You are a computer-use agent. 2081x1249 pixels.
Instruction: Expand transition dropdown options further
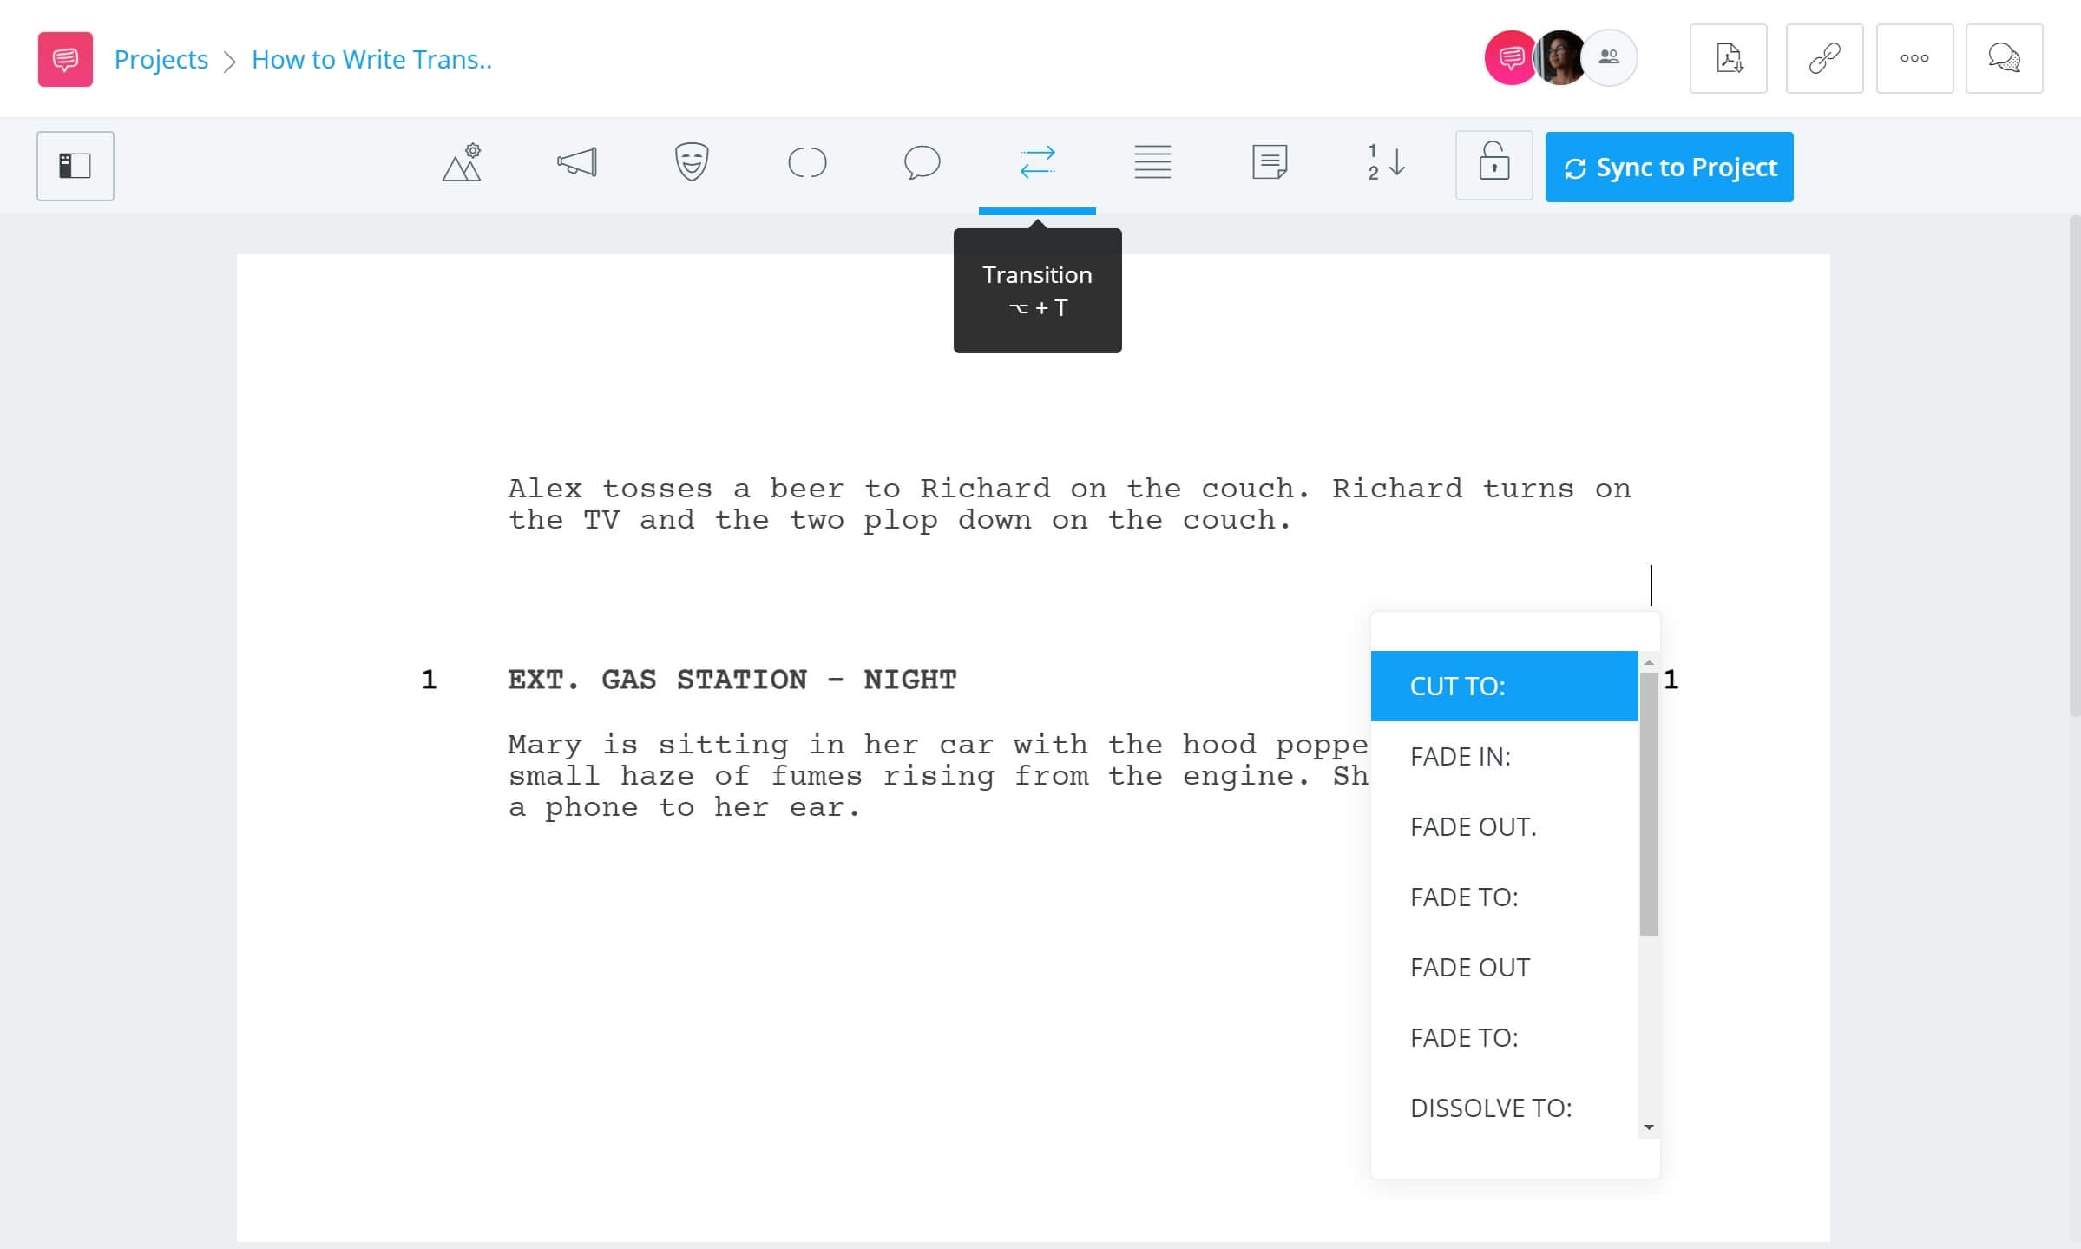(1649, 1124)
